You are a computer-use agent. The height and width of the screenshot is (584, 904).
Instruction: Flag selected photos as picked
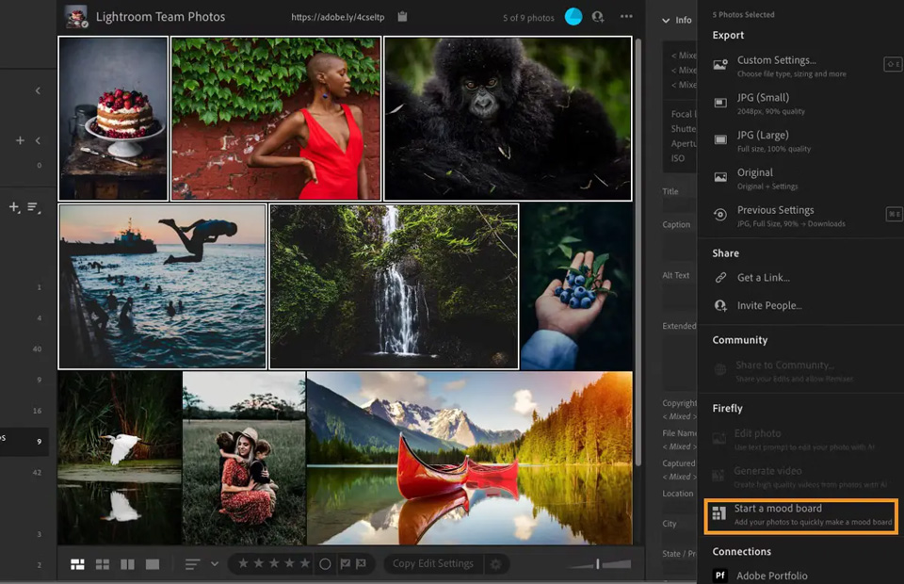tap(346, 564)
